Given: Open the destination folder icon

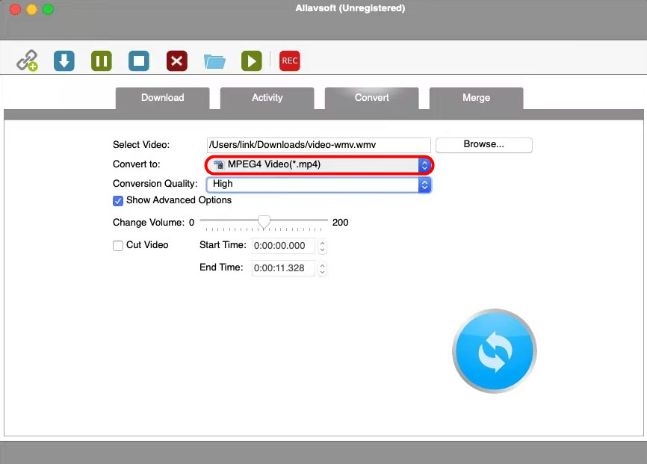Looking at the screenshot, I should [214, 61].
